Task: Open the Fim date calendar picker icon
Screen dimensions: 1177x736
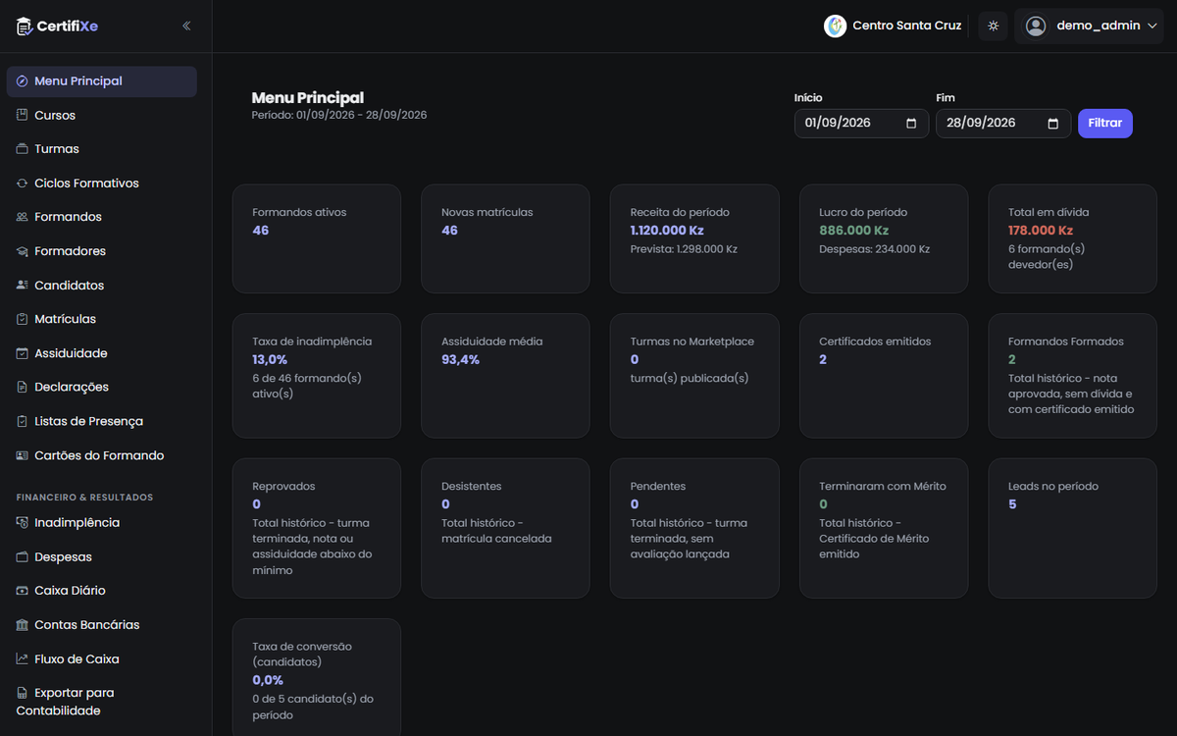Action: click(x=1053, y=124)
